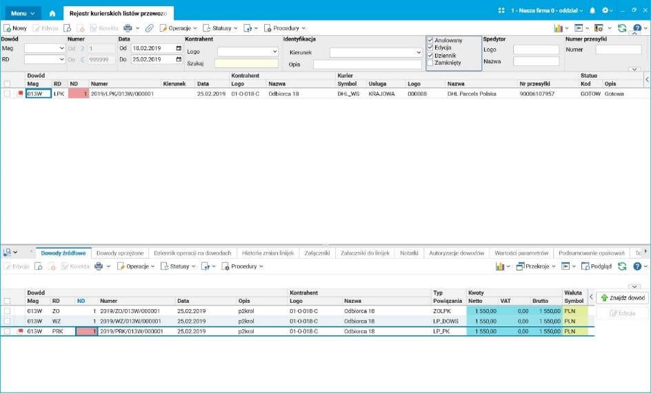This screenshot has height=393, width=651.
Task: Open help icon in top toolbar
Action: pyautogui.click(x=637, y=28)
